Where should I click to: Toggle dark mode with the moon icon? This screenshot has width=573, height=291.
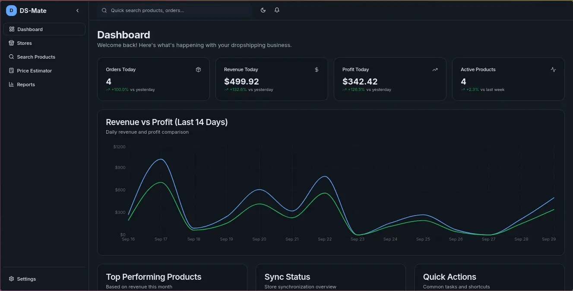click(263, 10)
